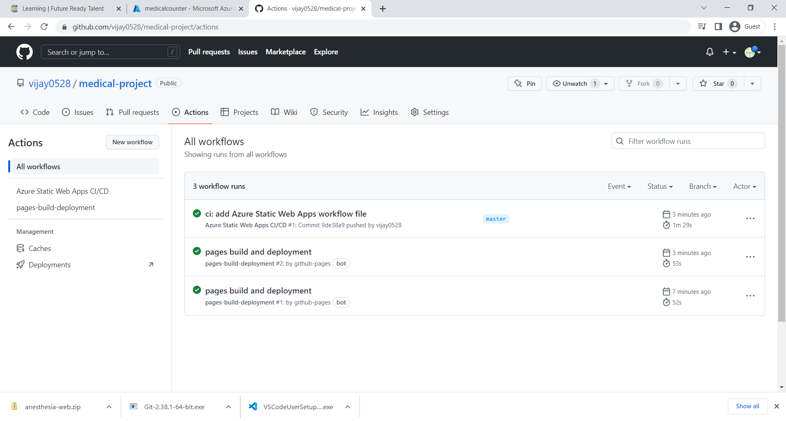The width and height of the screenshot is (786, 421).
Task: Open new browser tab with plus
Action: 383,9
